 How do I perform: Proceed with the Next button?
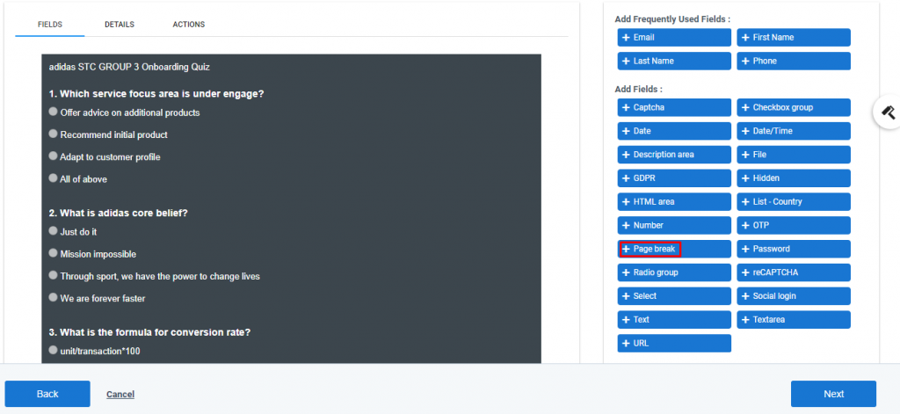click(833, 394)
